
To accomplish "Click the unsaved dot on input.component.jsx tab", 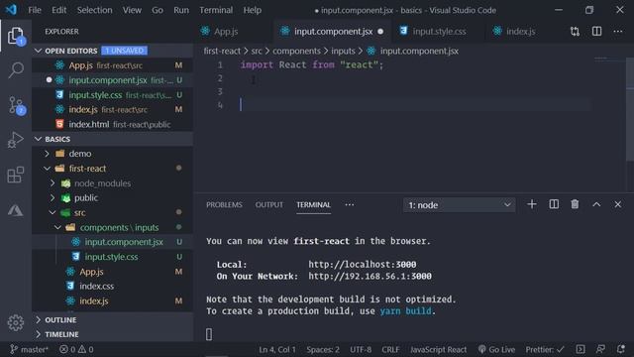I will (x=380, y=31).
